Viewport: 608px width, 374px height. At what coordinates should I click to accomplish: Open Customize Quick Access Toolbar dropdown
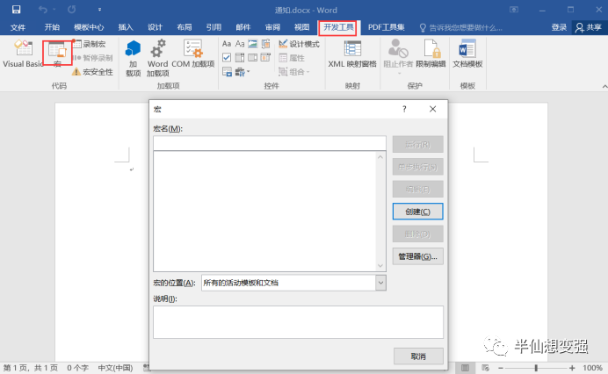(99, 10)
